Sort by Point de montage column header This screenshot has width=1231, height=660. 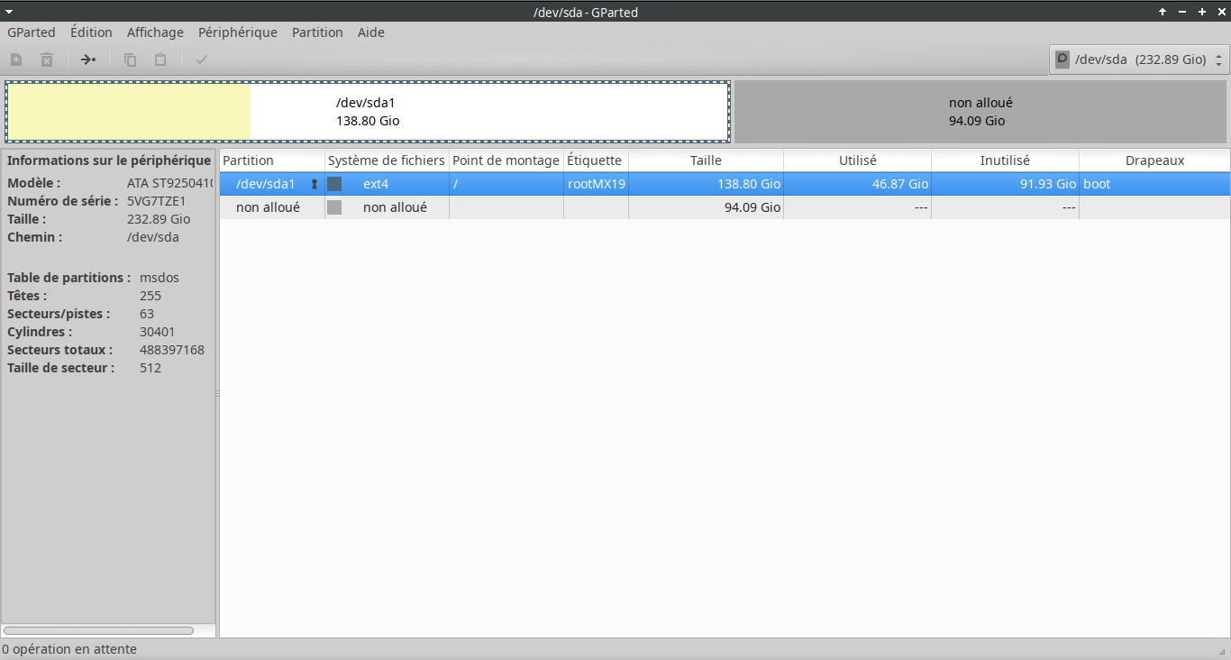[506, 160]
